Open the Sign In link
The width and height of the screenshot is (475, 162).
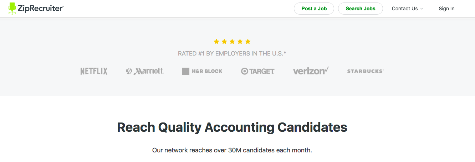(446, 9)
